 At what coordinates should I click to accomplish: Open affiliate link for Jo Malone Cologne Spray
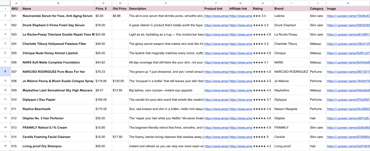click(241, 81)
